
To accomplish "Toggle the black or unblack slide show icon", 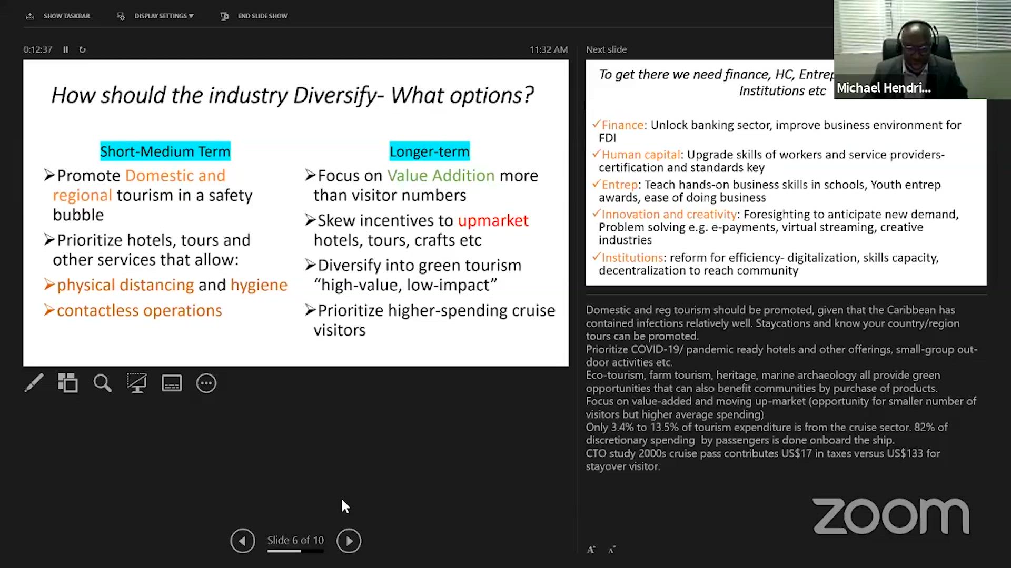I will click(x=137, y=383).
